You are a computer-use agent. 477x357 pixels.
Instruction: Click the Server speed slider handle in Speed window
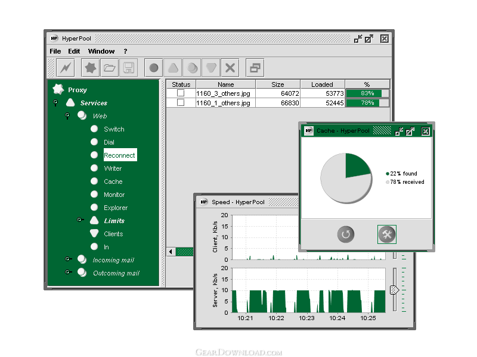(x=394, y=290)
